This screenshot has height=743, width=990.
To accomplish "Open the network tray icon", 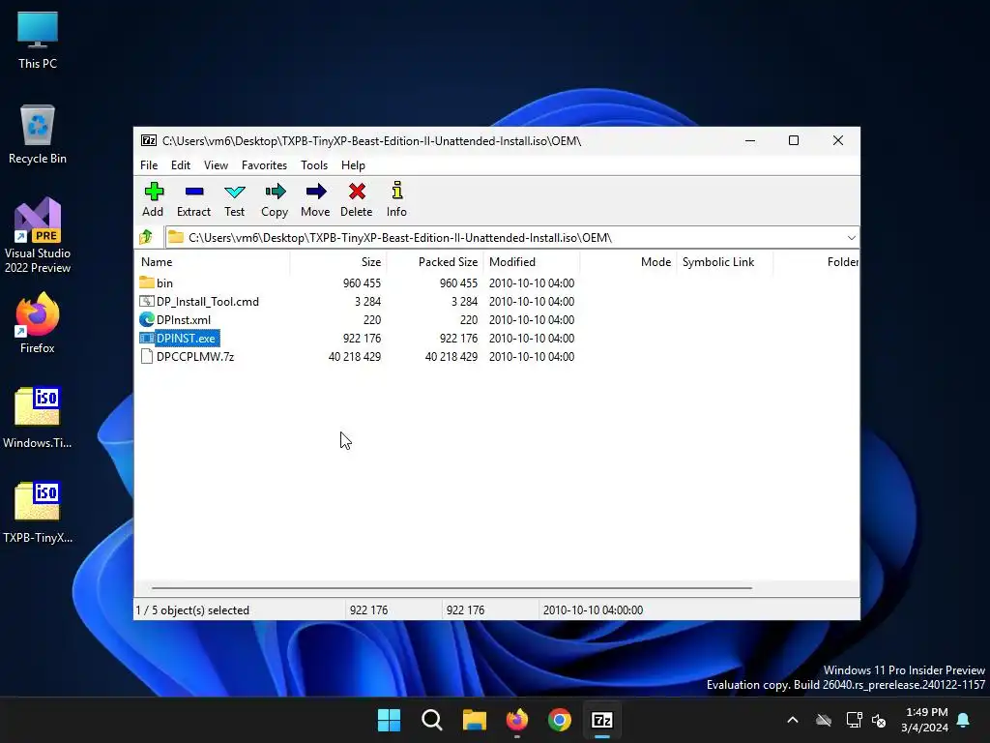I will (x=855, y=720).
